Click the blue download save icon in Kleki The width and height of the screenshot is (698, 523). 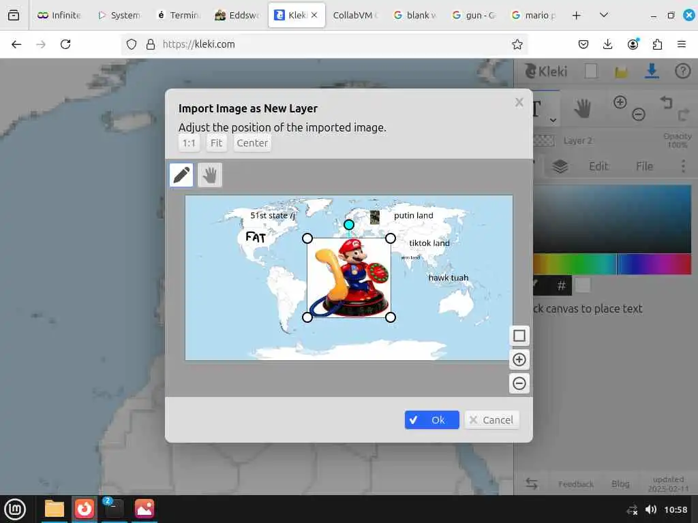pyautogui.click(x=652, y=71)
